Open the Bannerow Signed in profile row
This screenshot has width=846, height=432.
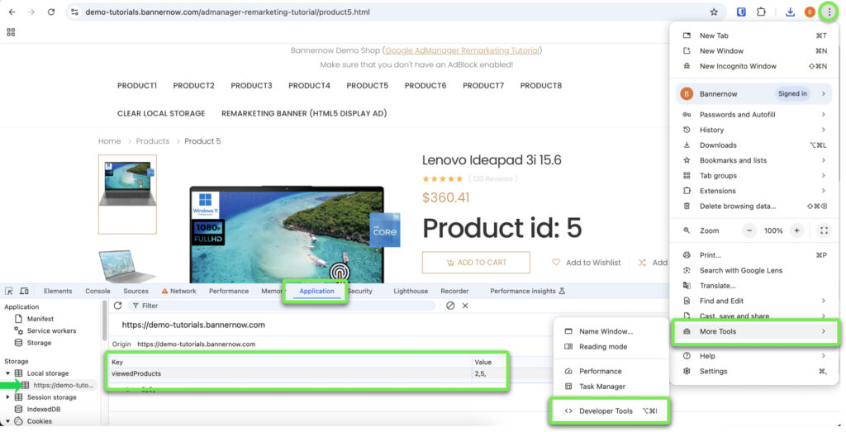coord(753,94)
